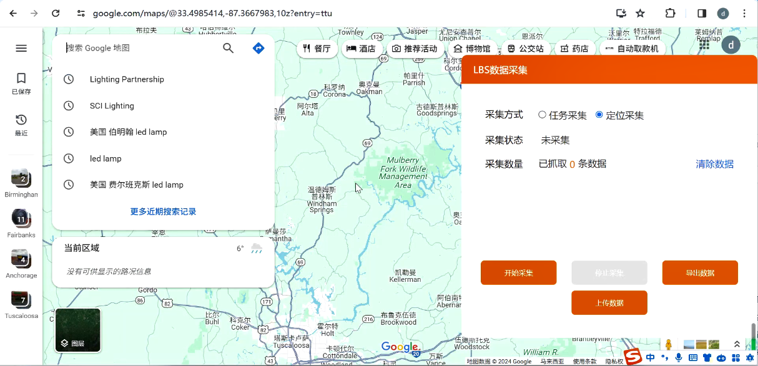Screen dimensions: 758x366
Task: Click the weather rain icon in 当前区域
Action: [x=257, y=249]
